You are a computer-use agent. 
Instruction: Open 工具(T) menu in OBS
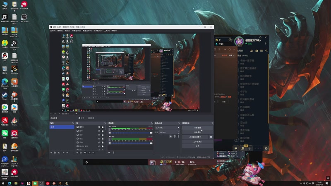pyautogui.click(x=107, y=31)
